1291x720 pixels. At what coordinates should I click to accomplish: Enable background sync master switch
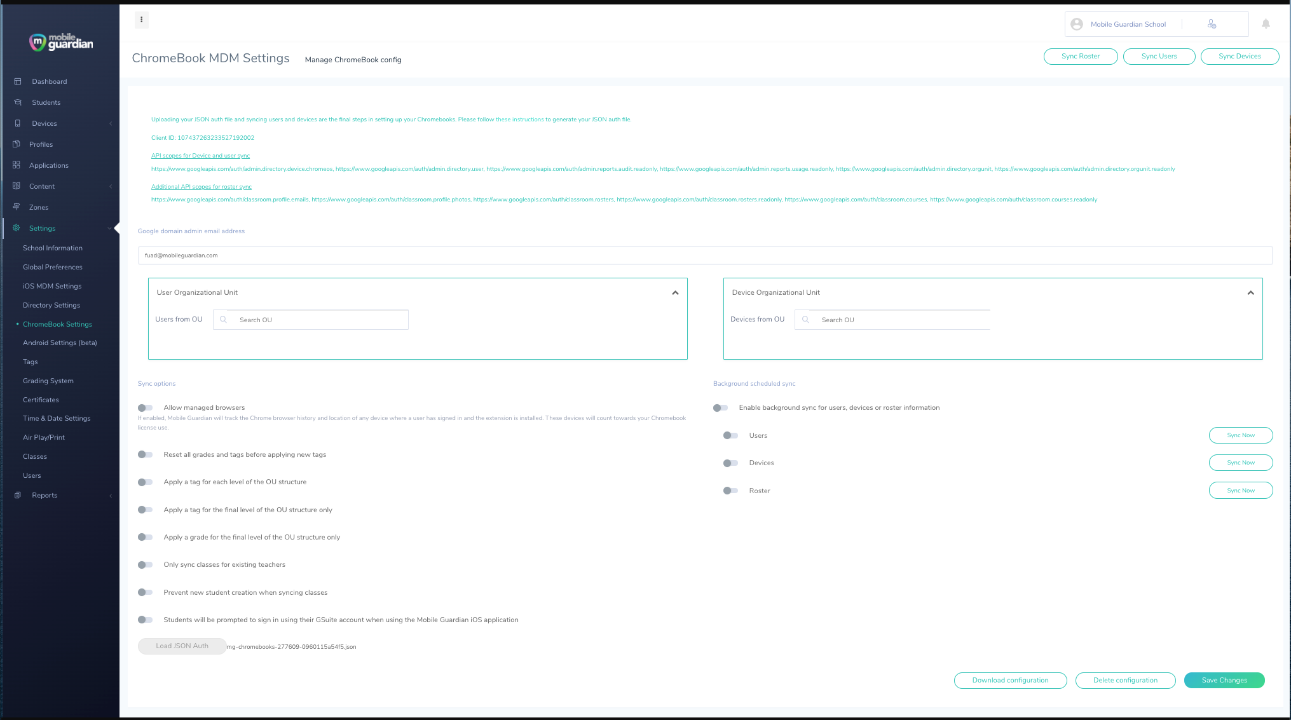[720, 408]
